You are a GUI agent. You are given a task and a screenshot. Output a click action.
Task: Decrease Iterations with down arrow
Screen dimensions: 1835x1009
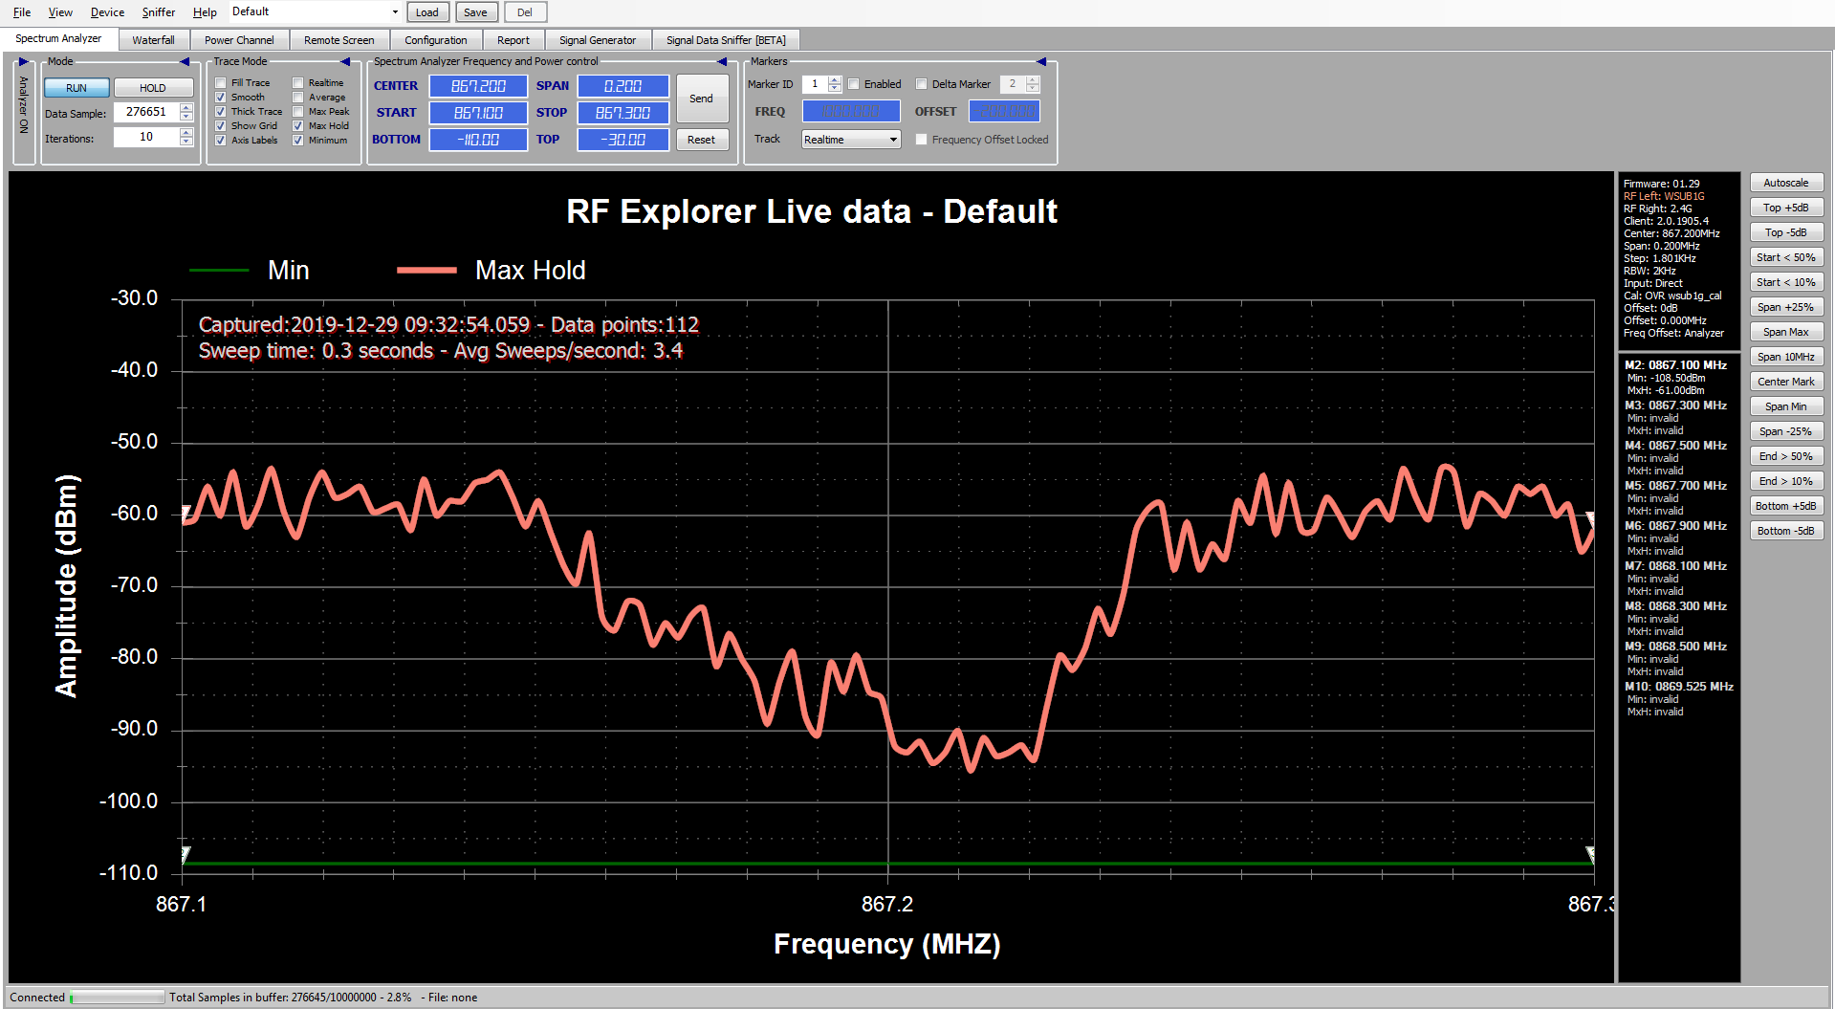pos(186,142)
